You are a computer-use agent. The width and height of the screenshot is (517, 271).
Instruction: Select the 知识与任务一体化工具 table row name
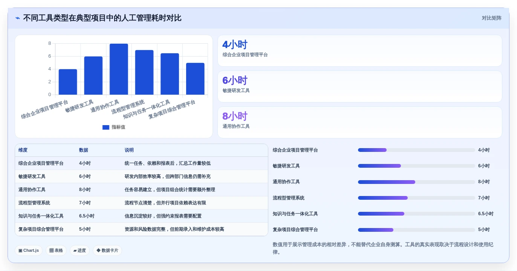[x=41, y=216]
